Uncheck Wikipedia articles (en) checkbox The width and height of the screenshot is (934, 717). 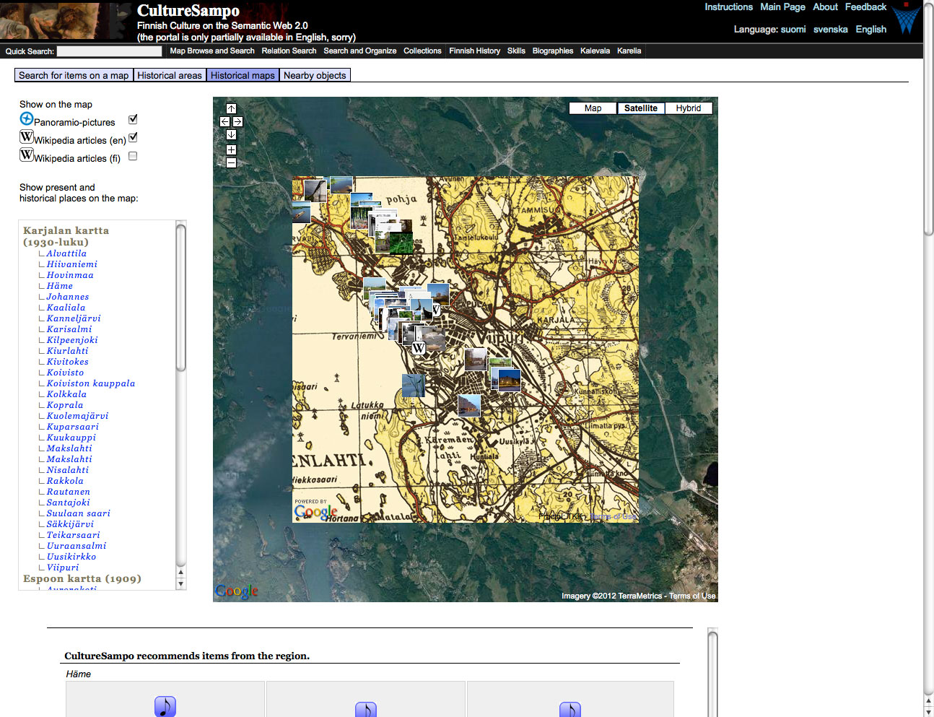[133, 137]
